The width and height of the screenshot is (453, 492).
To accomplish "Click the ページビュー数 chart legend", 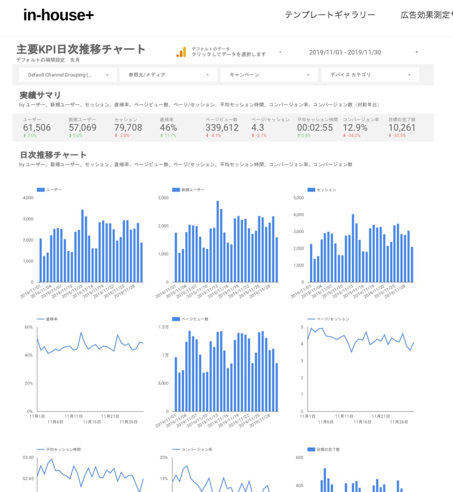I will point(190,319).
